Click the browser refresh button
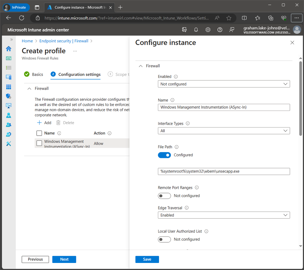The image size is (304, 270). point(22,18)
